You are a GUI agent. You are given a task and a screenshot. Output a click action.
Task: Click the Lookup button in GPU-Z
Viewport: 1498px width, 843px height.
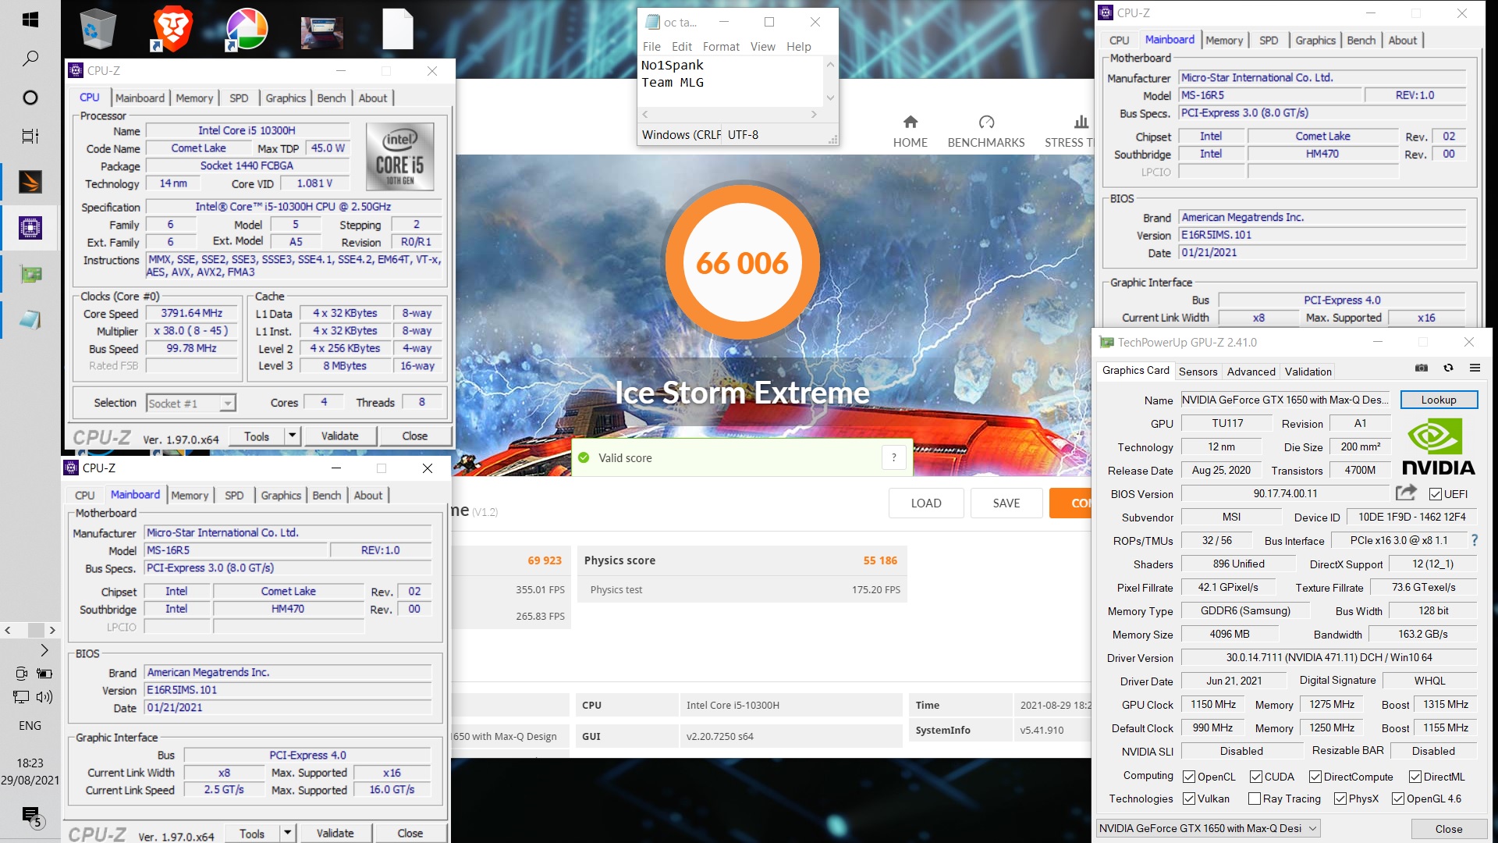click(1439, 400)
